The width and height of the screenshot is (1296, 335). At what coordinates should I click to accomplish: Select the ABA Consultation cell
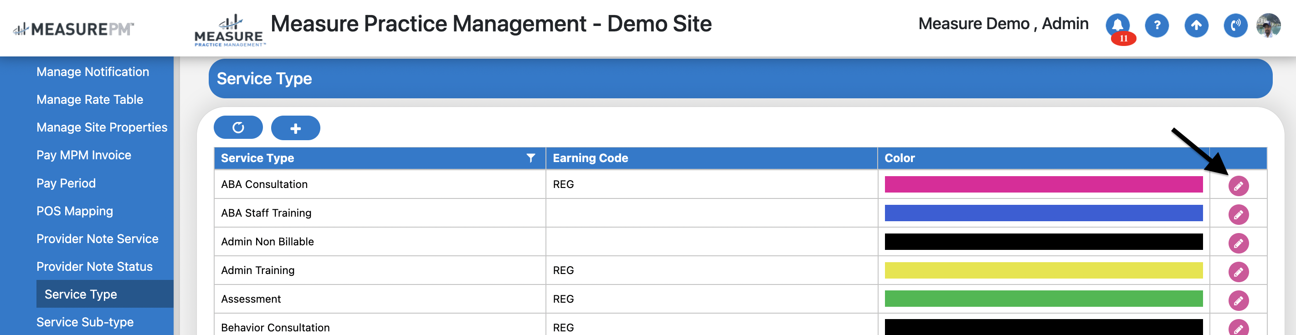(x=380, y=184)
